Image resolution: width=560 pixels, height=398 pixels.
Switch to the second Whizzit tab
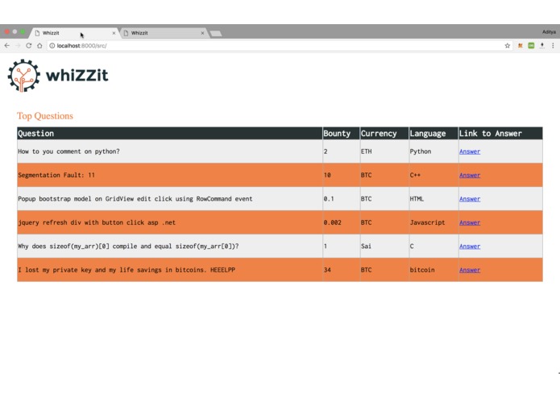coord(163,33)
